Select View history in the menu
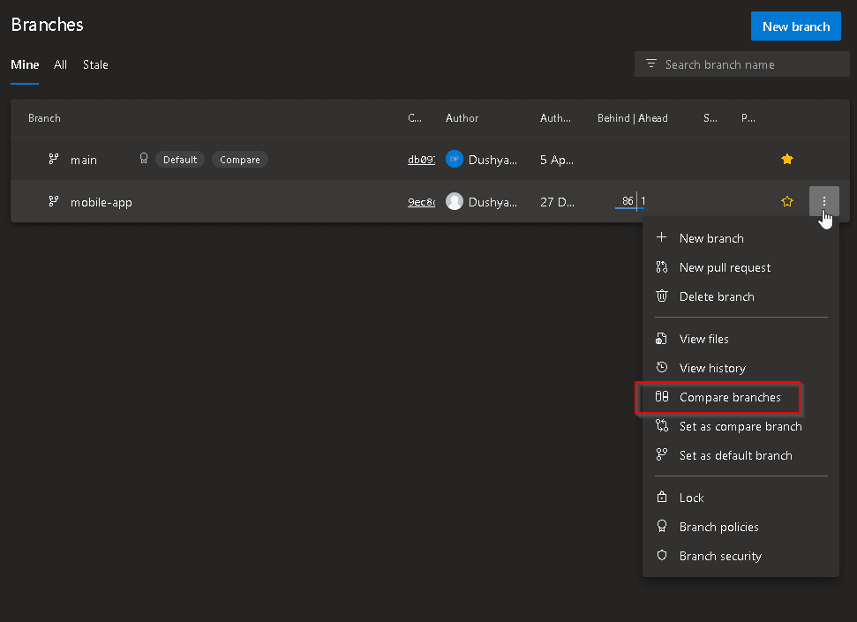This screenshot has width=857, height=622. pos(740,368)
